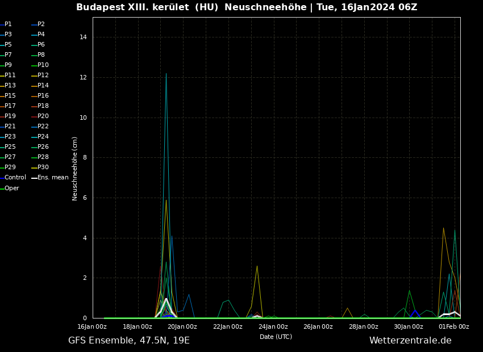Select the P16 legend entry

tap(43, 96)
